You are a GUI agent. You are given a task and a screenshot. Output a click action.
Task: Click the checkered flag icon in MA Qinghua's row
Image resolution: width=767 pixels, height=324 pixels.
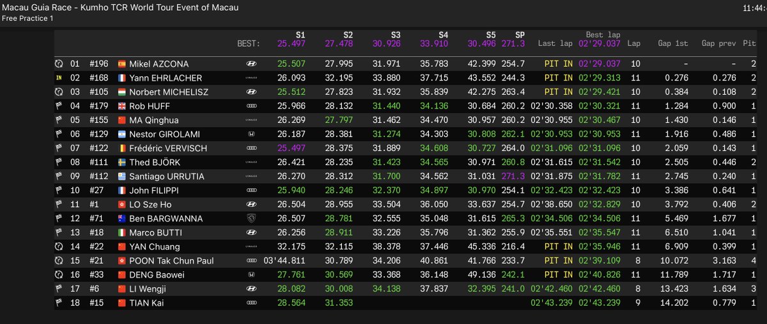pos(59,121)
